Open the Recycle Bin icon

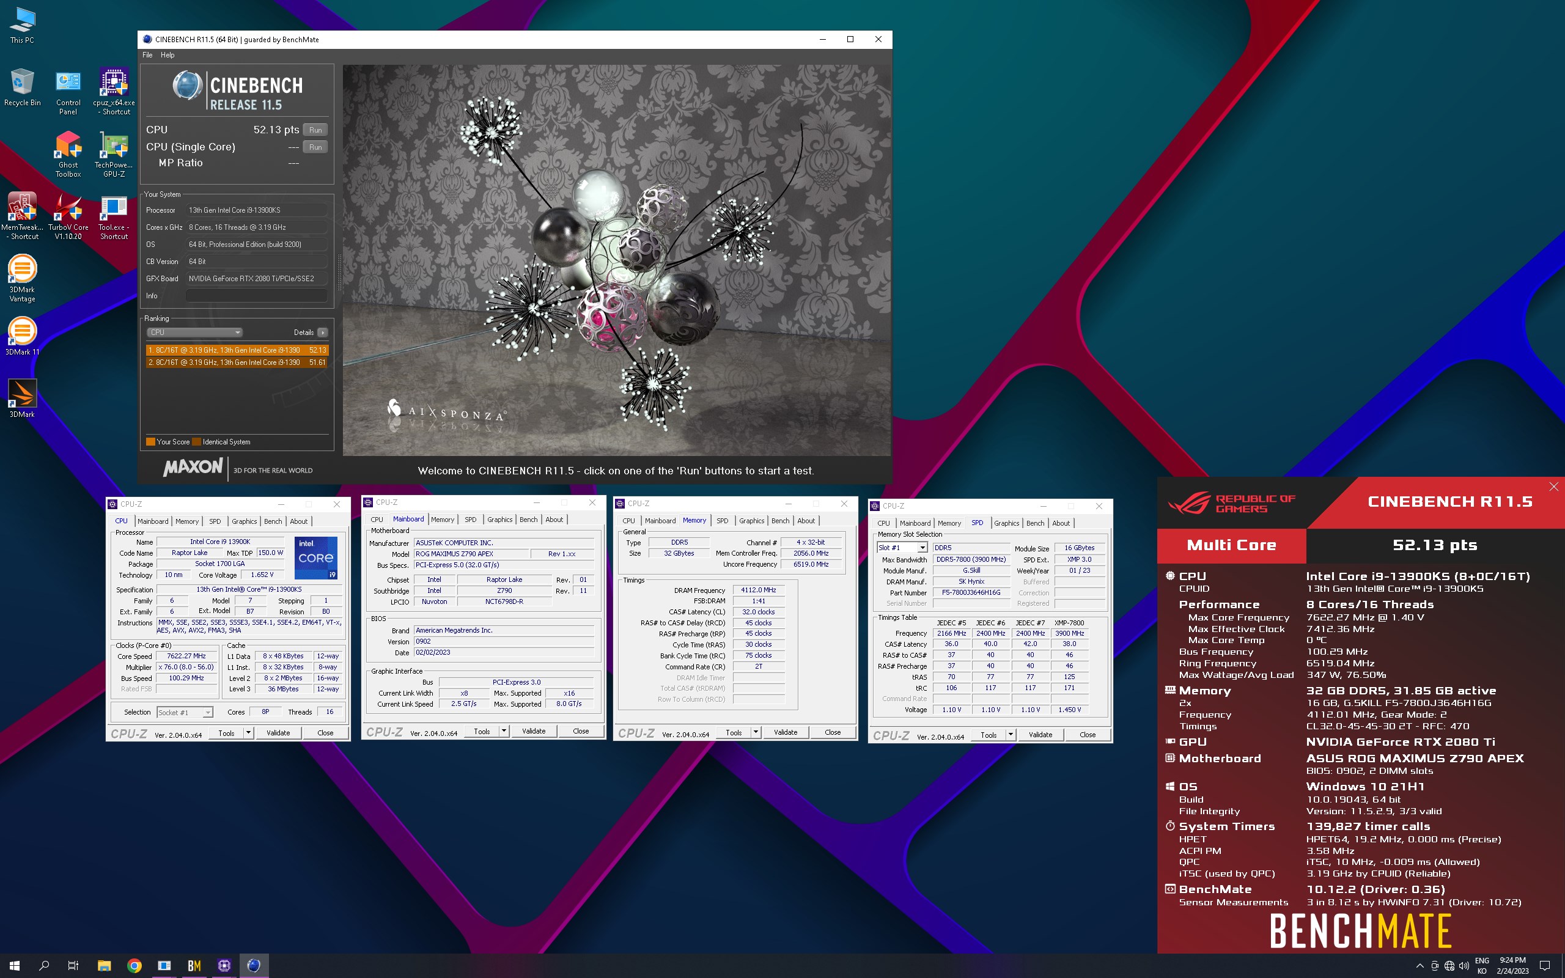(x=22, y=87)
